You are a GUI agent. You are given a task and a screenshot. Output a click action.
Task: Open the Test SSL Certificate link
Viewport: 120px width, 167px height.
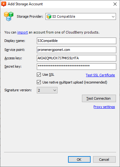coord(101,75)
